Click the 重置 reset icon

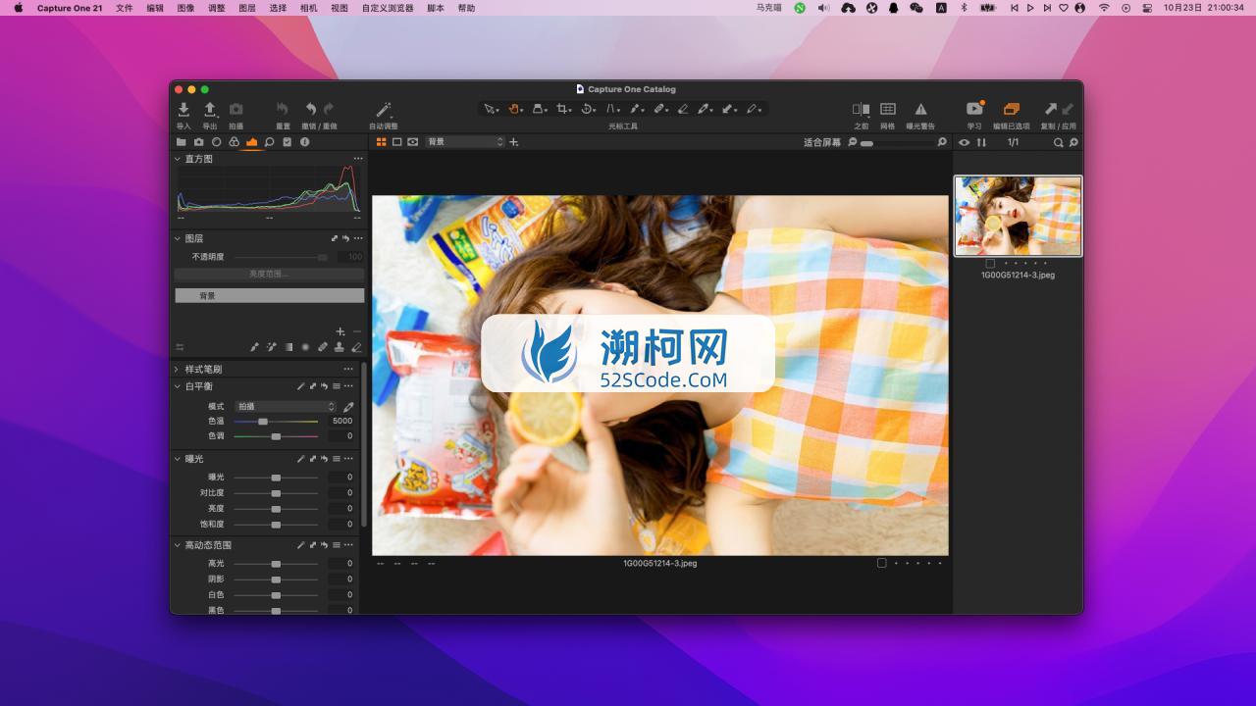(283, 109)
